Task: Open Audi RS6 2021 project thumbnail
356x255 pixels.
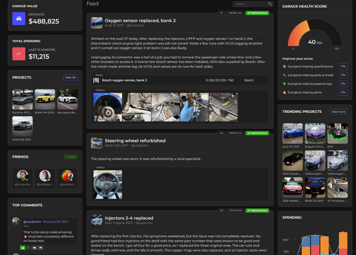Action: click(x=23, y=126)
